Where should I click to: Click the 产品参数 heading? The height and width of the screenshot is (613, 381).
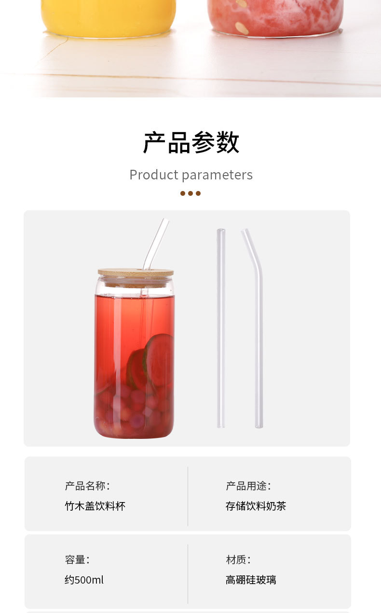click(191, 142)
